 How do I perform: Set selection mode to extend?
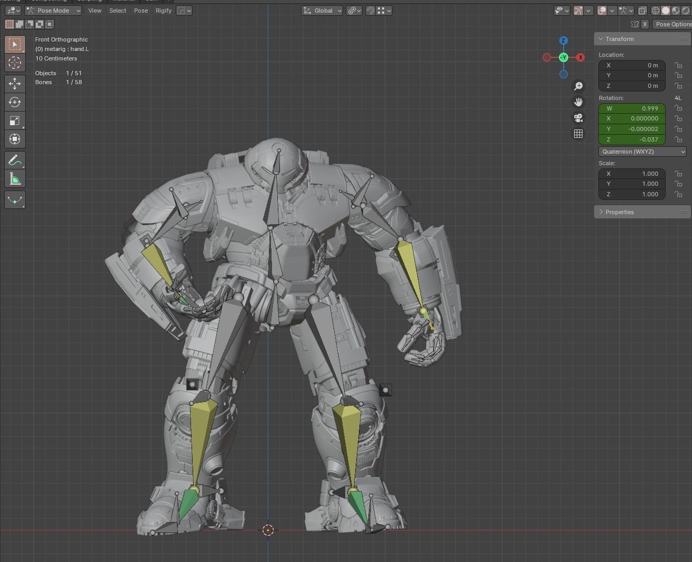19,24
